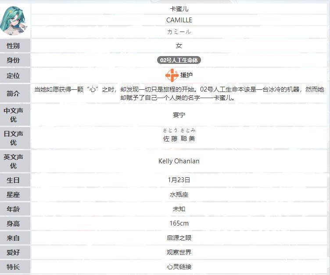Viewport: 330px width, 275px height.
Task: Click Chinese voice actor name 宴宁
Action: click(179, 115)
